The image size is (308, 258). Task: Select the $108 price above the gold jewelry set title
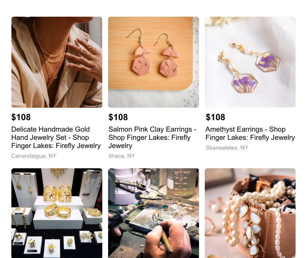tap(21, 117)
